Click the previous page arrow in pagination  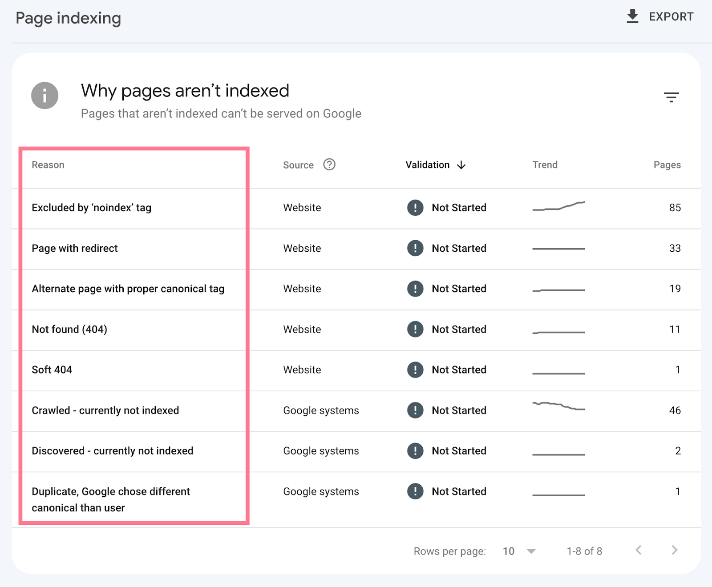coord(639,551)
